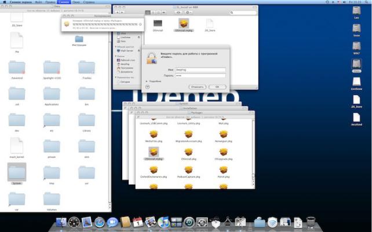Select the Applications folder in left window
Screen dimensions: 372x232
pos(52,96)
